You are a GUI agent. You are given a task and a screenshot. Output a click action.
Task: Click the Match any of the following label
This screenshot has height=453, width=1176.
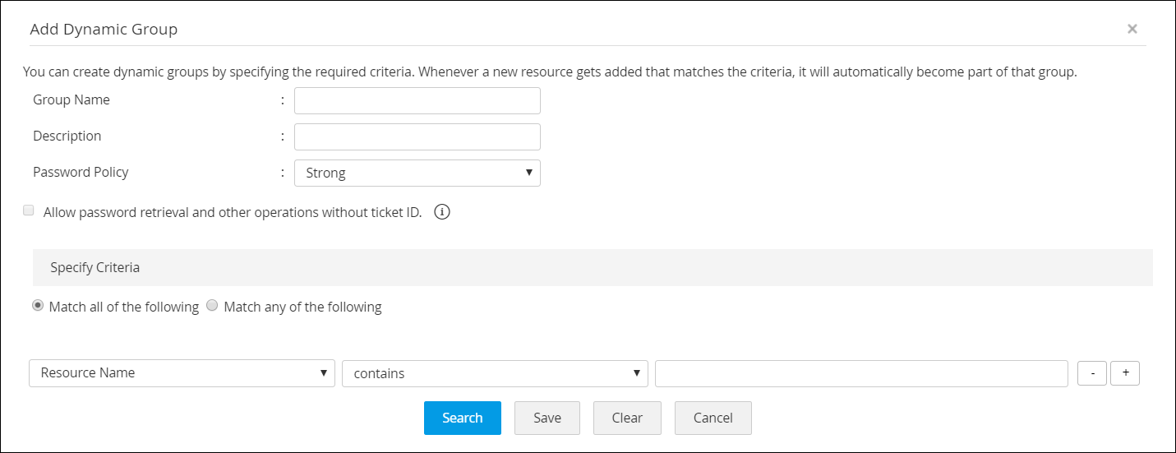click(302, 307)
